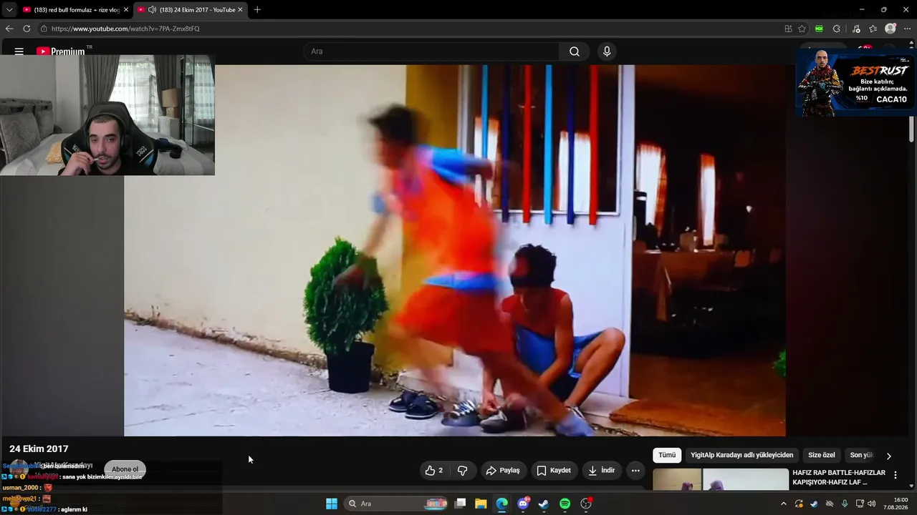
Task: Open the browser extensions puzzle icon
Action: point(837,29)
